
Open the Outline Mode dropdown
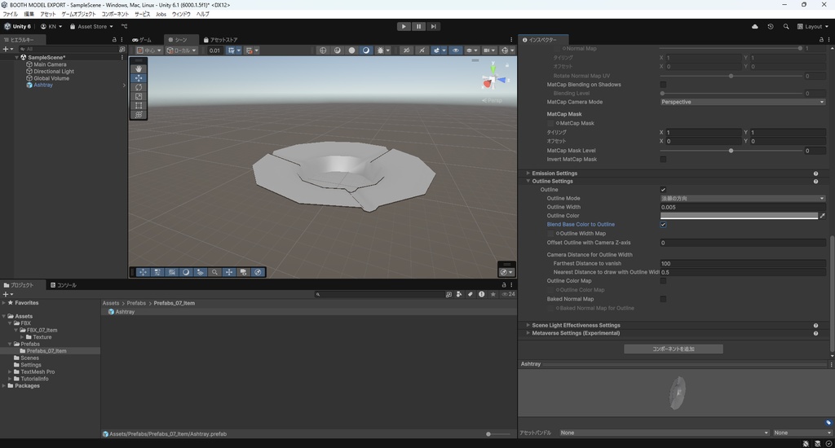(x=743, y=198)
